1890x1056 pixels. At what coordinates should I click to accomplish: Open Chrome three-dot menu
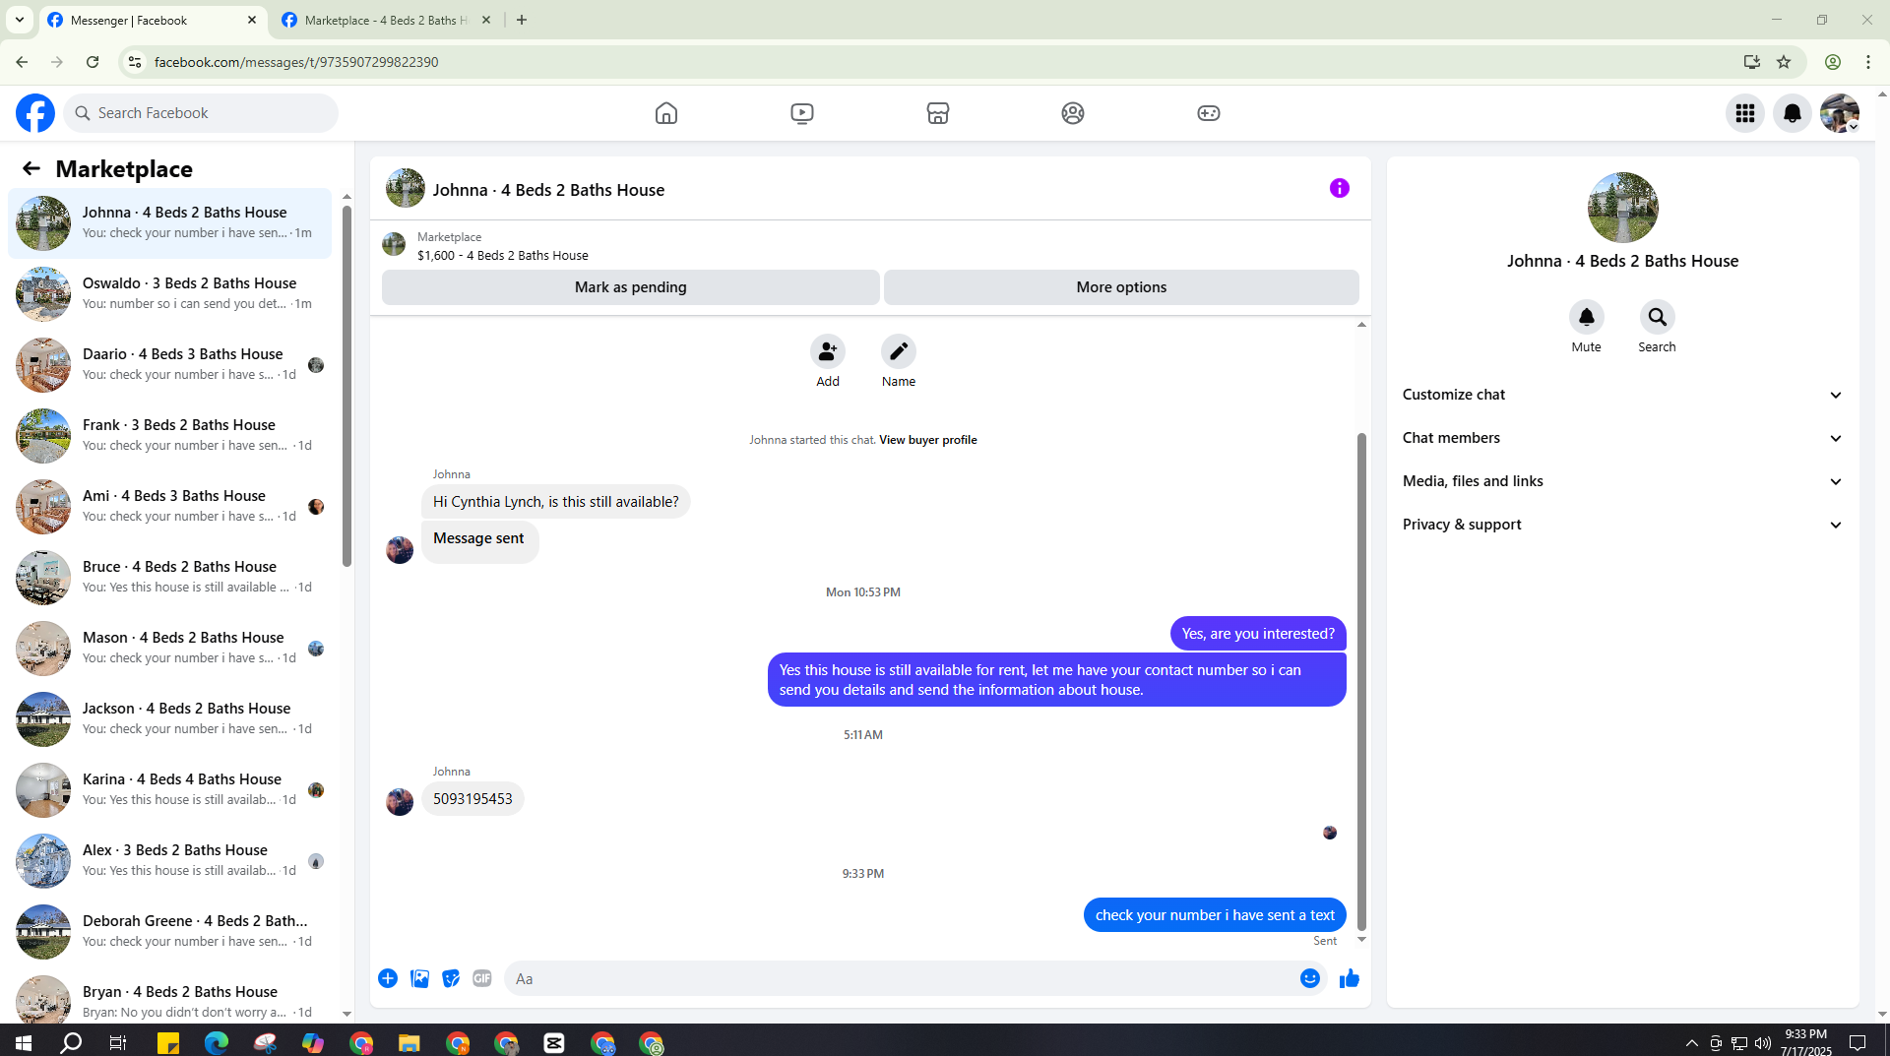tap(1868, 62)
